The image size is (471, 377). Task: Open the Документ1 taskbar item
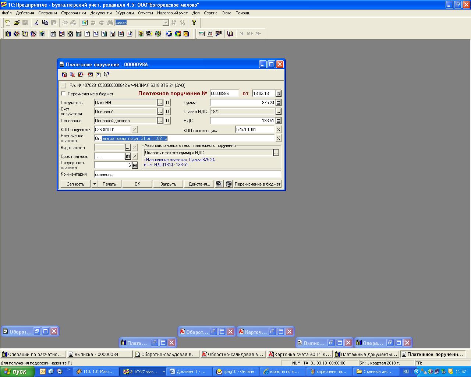tap(189, 371)
